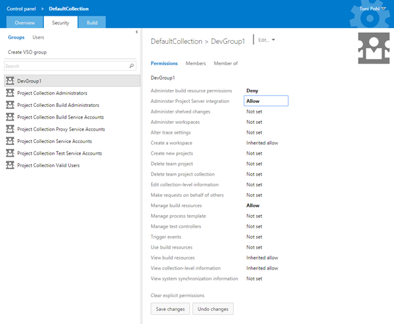Click the Project Collection Proxy Service Accounts icon
This screenshot has width=394, height=324.
[x=10, y=129]
